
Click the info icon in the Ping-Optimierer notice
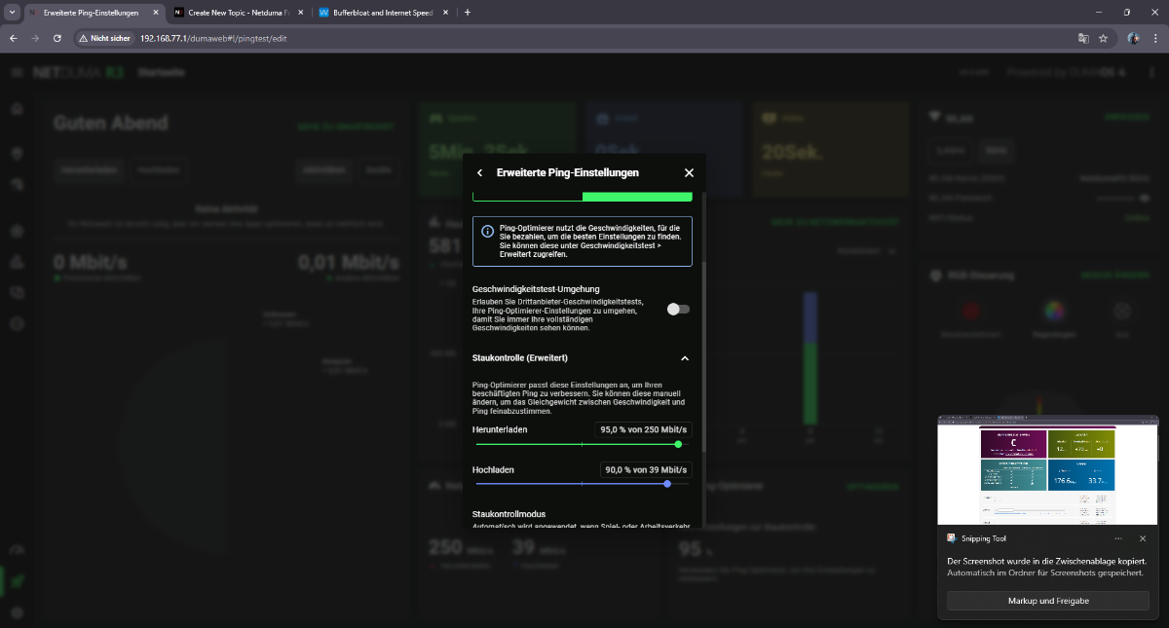487,232
